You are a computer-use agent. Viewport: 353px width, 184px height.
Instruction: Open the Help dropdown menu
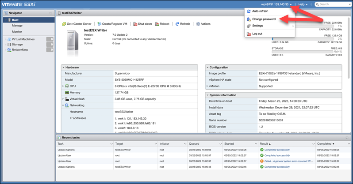point(303,4)
